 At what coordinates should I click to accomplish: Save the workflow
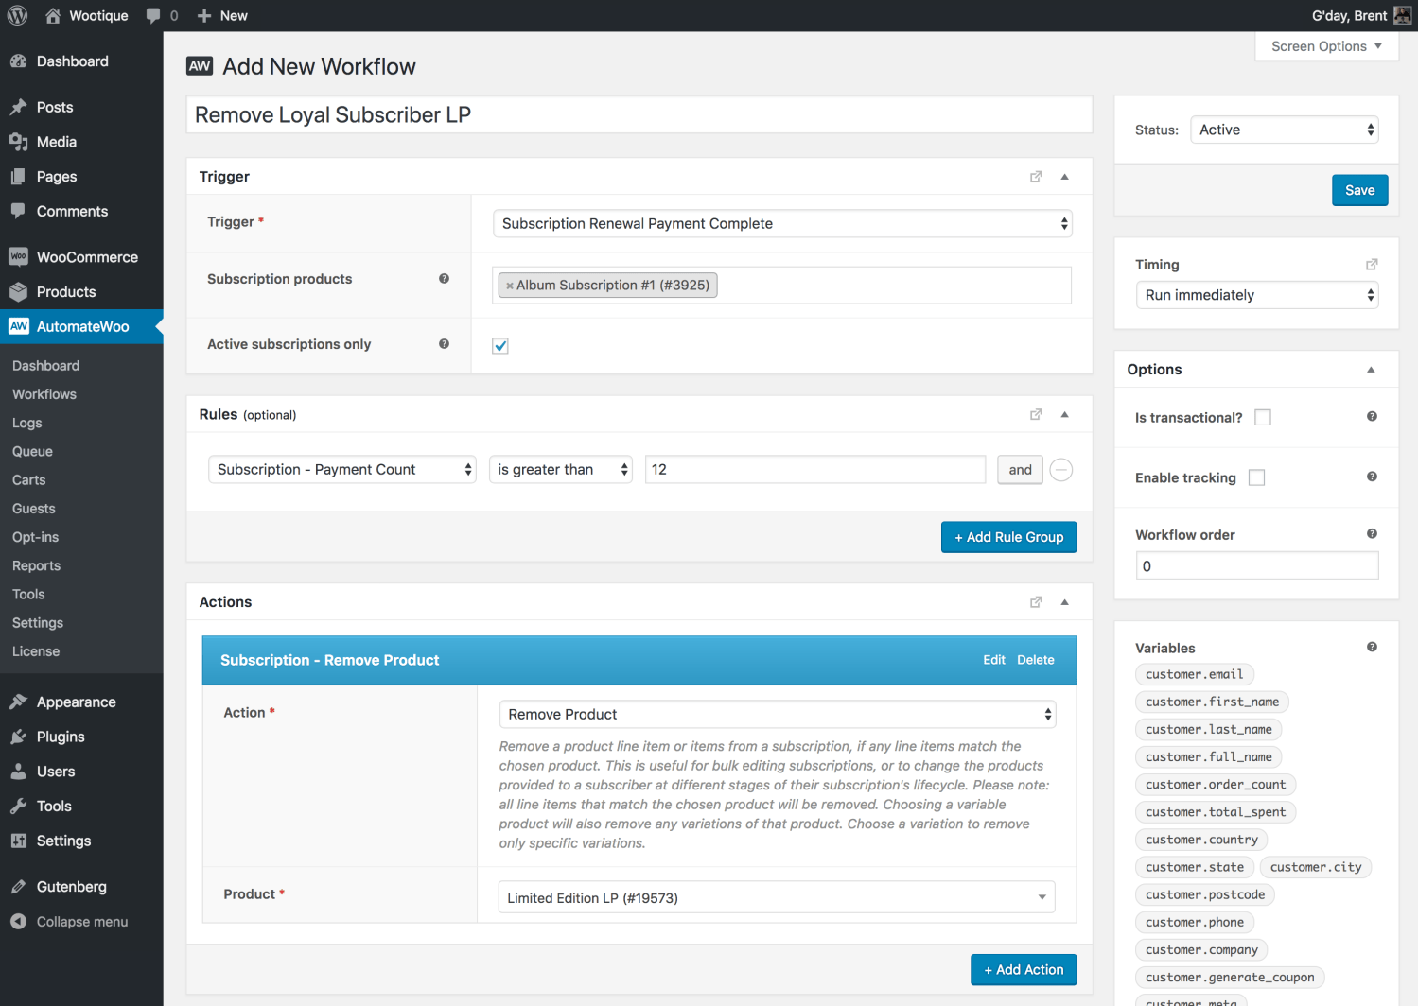point(1359,190)
